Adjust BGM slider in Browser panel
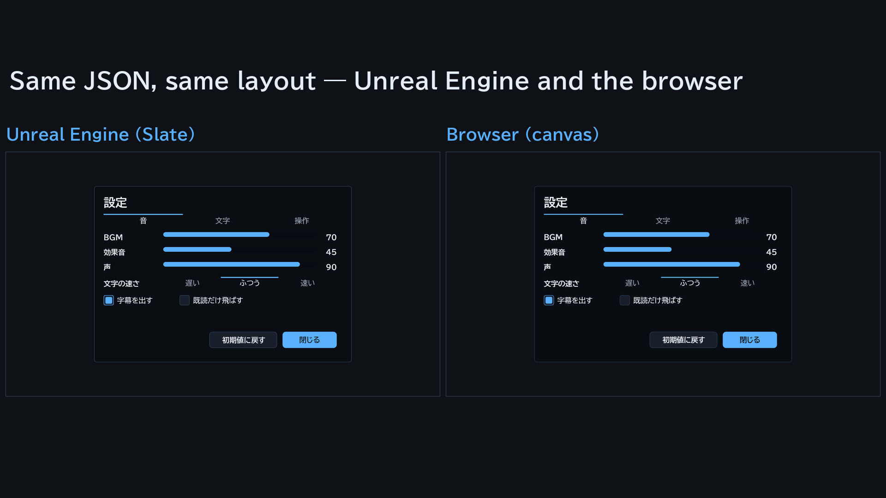The image size is (886, 498). (x=679, y=235)
